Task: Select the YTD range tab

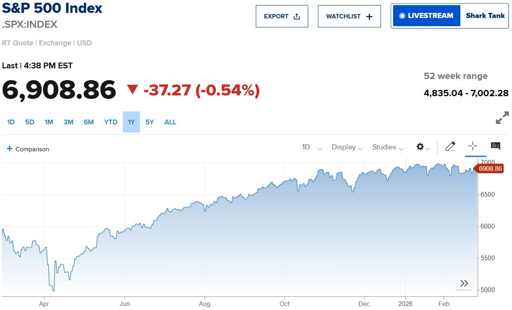Action: (x=111, y=122)
